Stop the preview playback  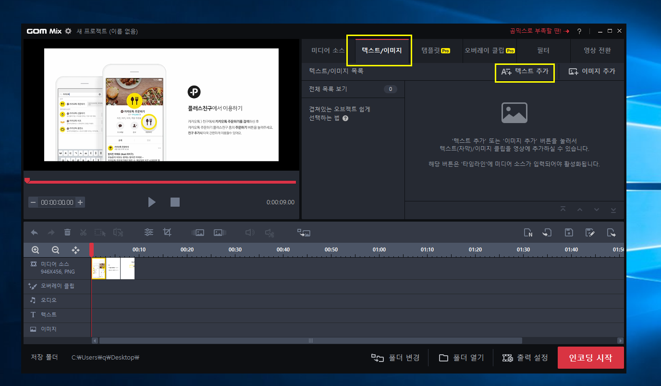[x=175, y=202]
